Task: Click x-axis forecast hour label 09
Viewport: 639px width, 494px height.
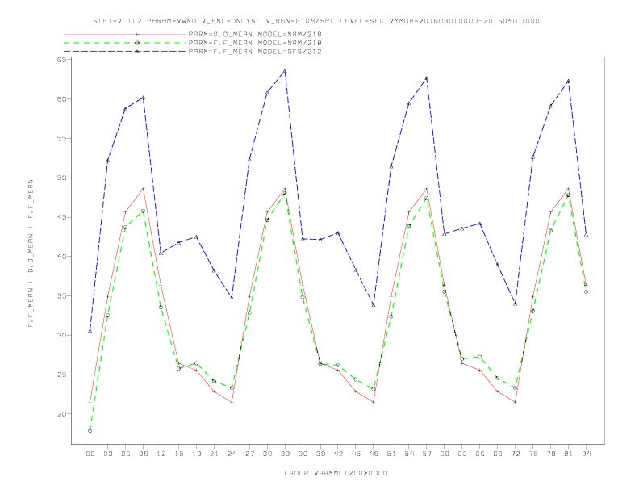Action: point(143,454)
